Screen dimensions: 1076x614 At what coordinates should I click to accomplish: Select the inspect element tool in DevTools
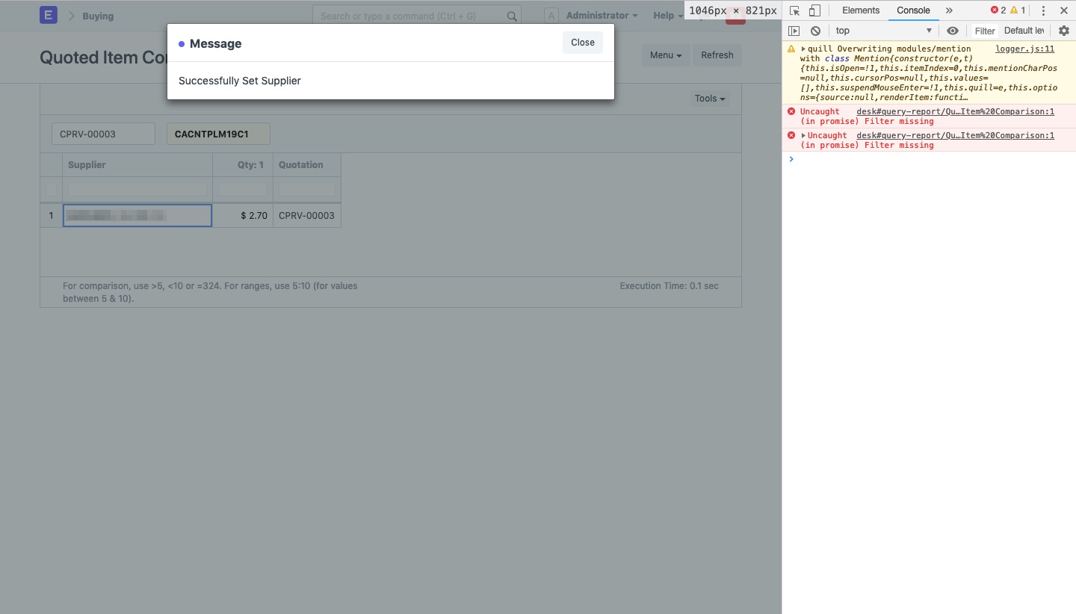pos(794,10)
